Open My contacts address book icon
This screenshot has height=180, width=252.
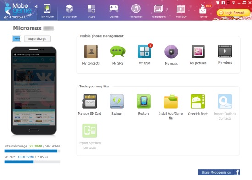91,52
